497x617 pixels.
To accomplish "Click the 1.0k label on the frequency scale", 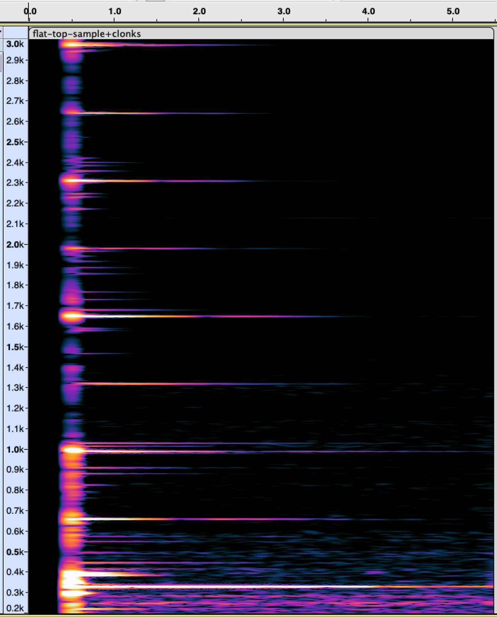I will [x=15, y=449].
